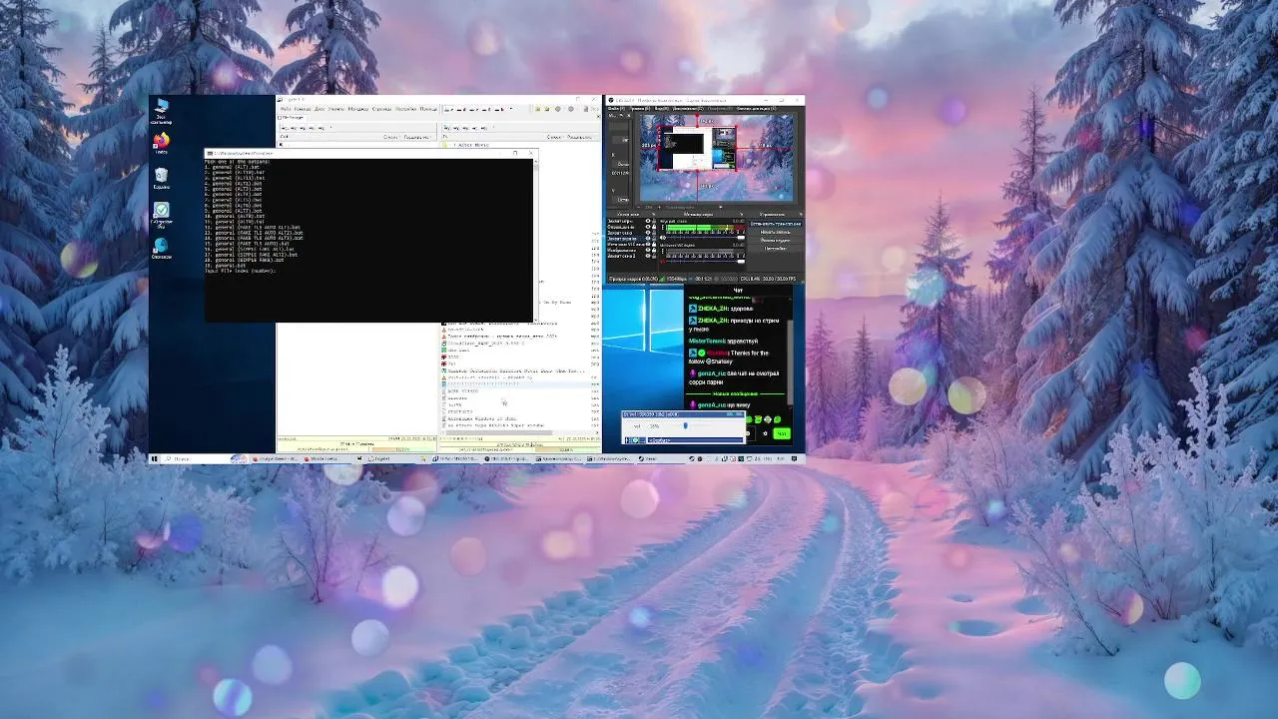Click console line '1. general (ALT).bat'

[232, 165]
